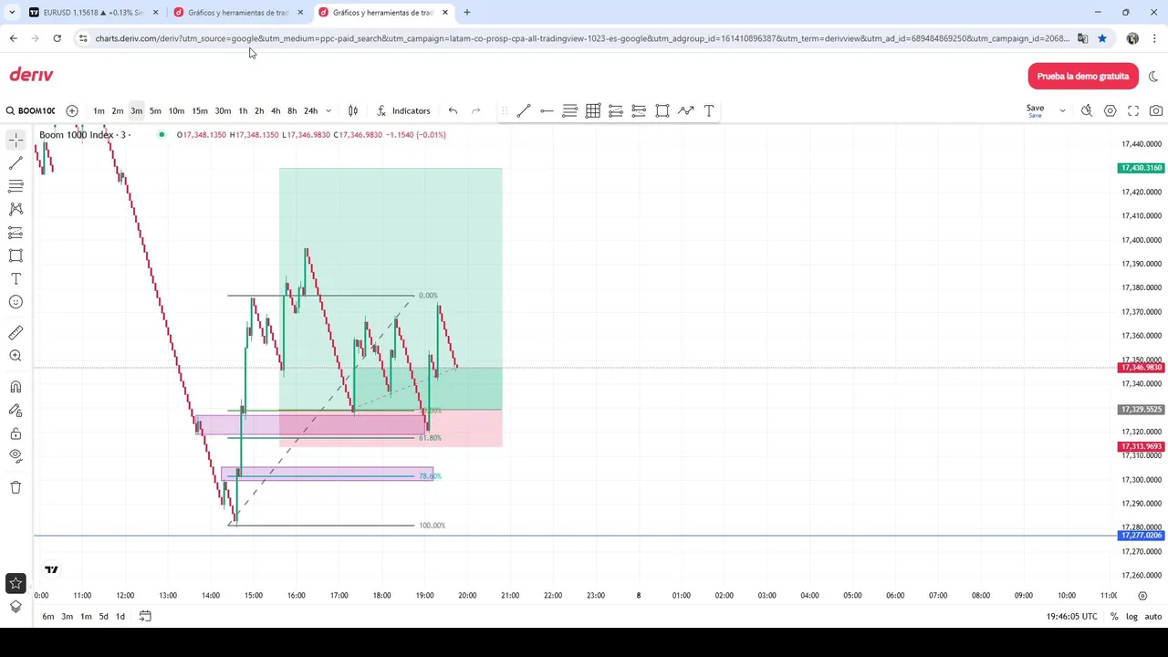Image resolution: width=1168 pixels, height=657 pixels.
Task: Click the deriv logo
Action: point(31,75)
